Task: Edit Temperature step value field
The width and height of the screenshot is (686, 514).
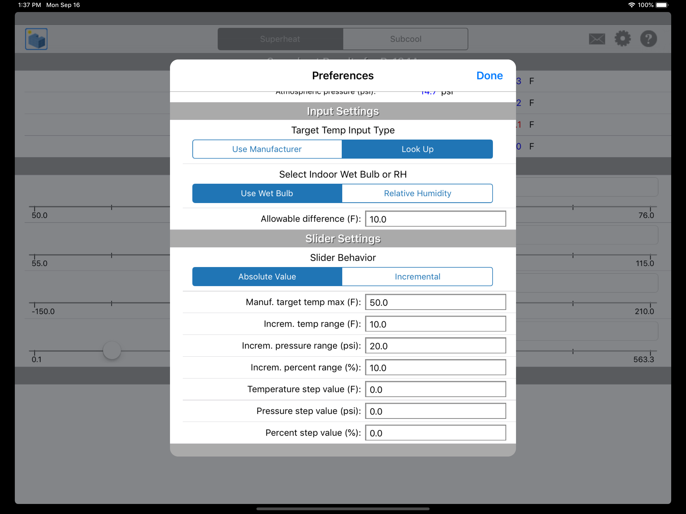Action: coord(435,389)
